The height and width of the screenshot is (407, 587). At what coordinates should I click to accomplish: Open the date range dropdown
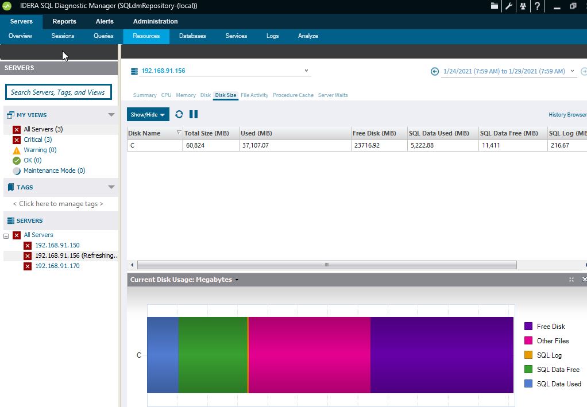pos(572,71)
